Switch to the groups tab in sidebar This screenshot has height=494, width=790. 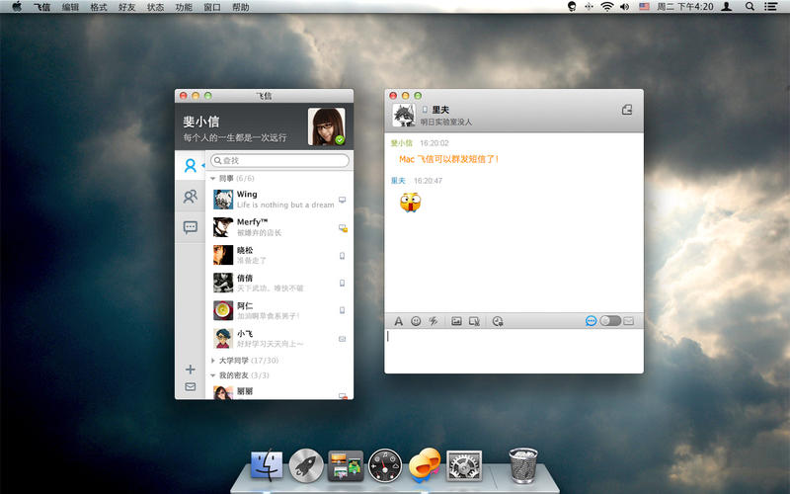click(190, 197)
